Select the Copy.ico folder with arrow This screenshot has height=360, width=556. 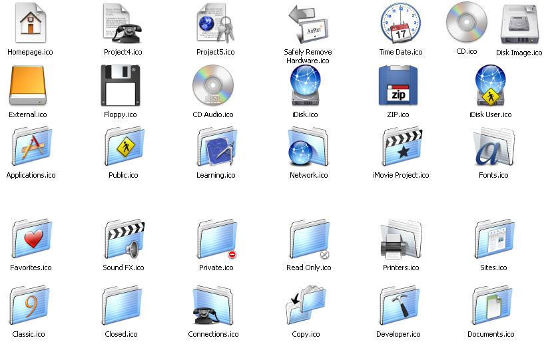pyautogui.click(x=306, y=304)
